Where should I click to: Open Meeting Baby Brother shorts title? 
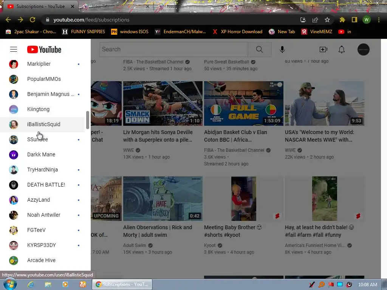tap(233, 231)
